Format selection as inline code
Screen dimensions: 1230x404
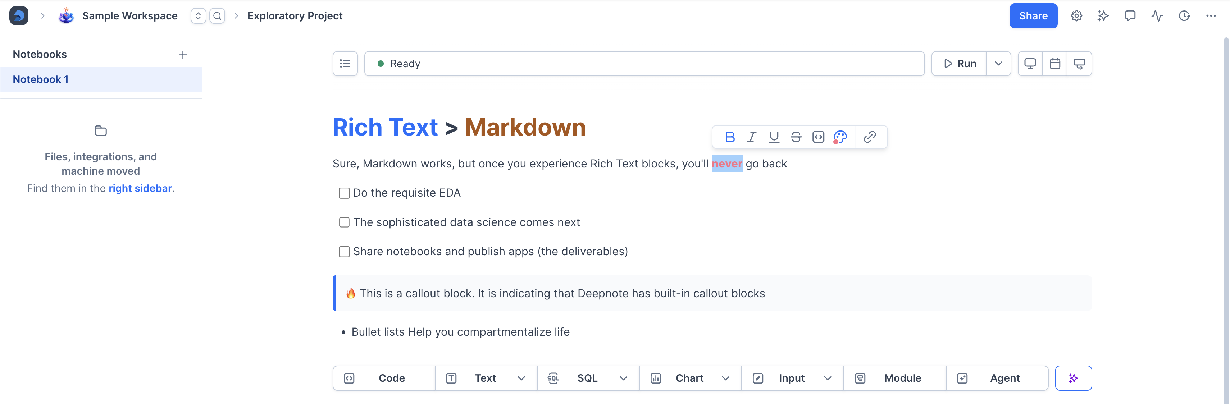pos(819,137)
